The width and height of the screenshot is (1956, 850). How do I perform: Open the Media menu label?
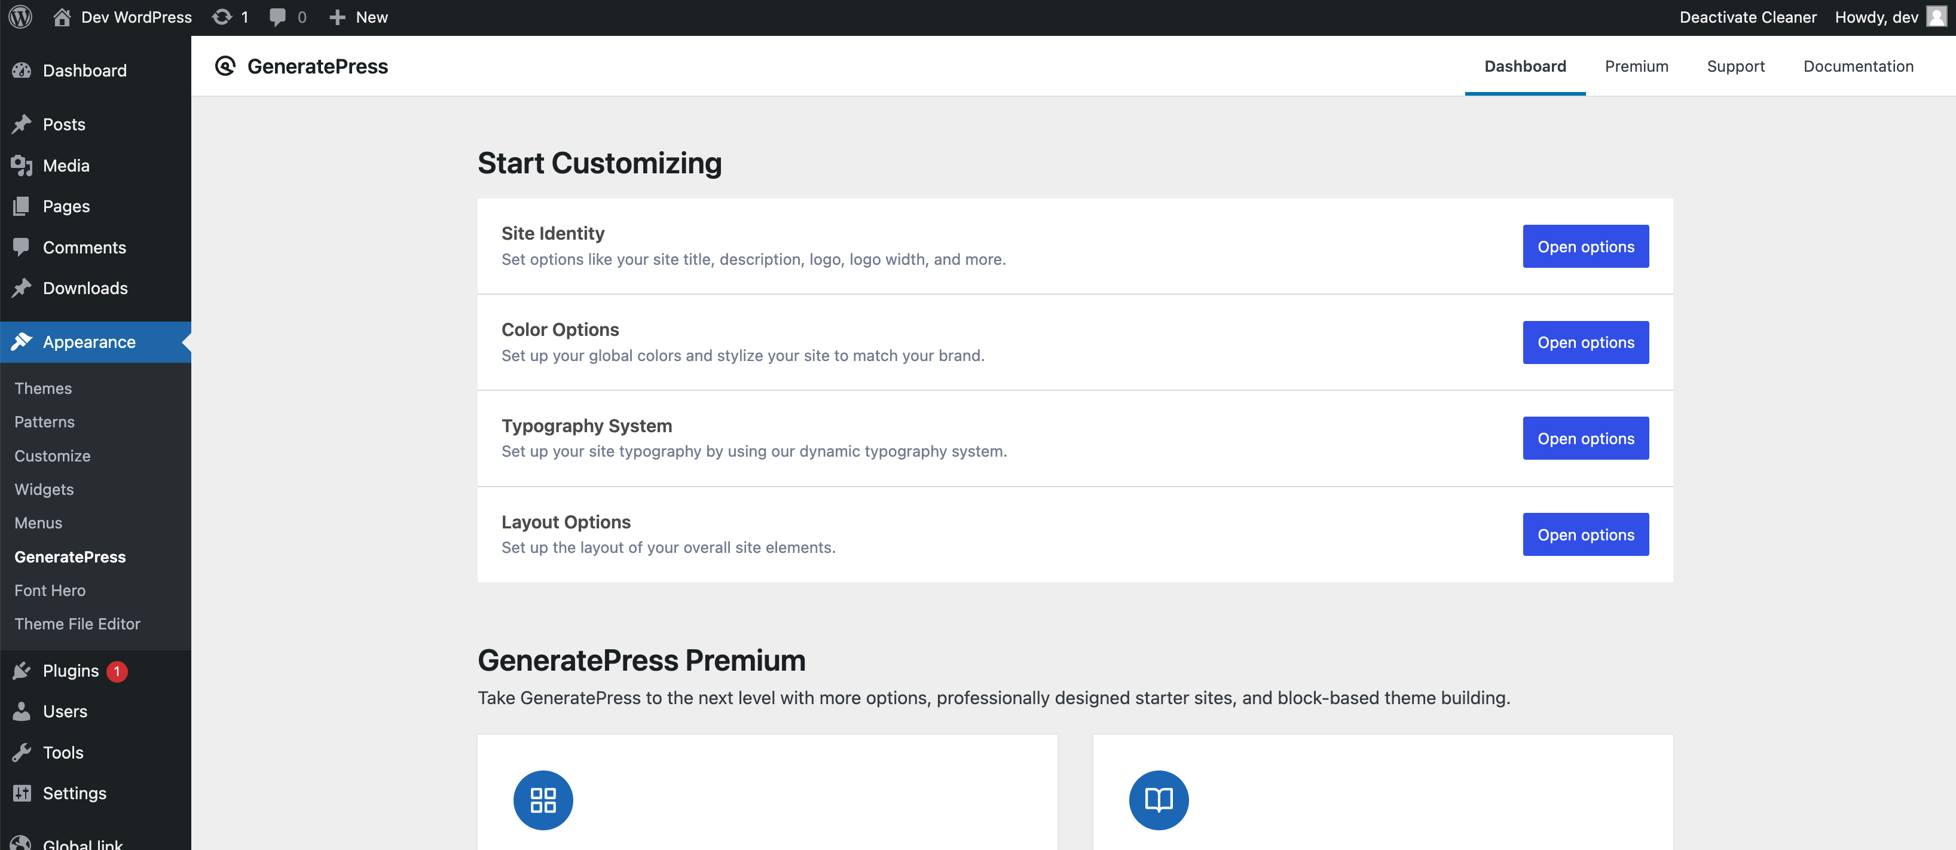66,166
